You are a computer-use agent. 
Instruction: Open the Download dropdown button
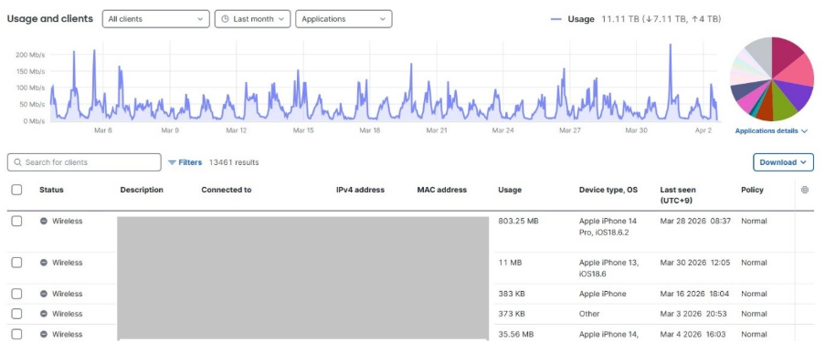tap(783, 162)
